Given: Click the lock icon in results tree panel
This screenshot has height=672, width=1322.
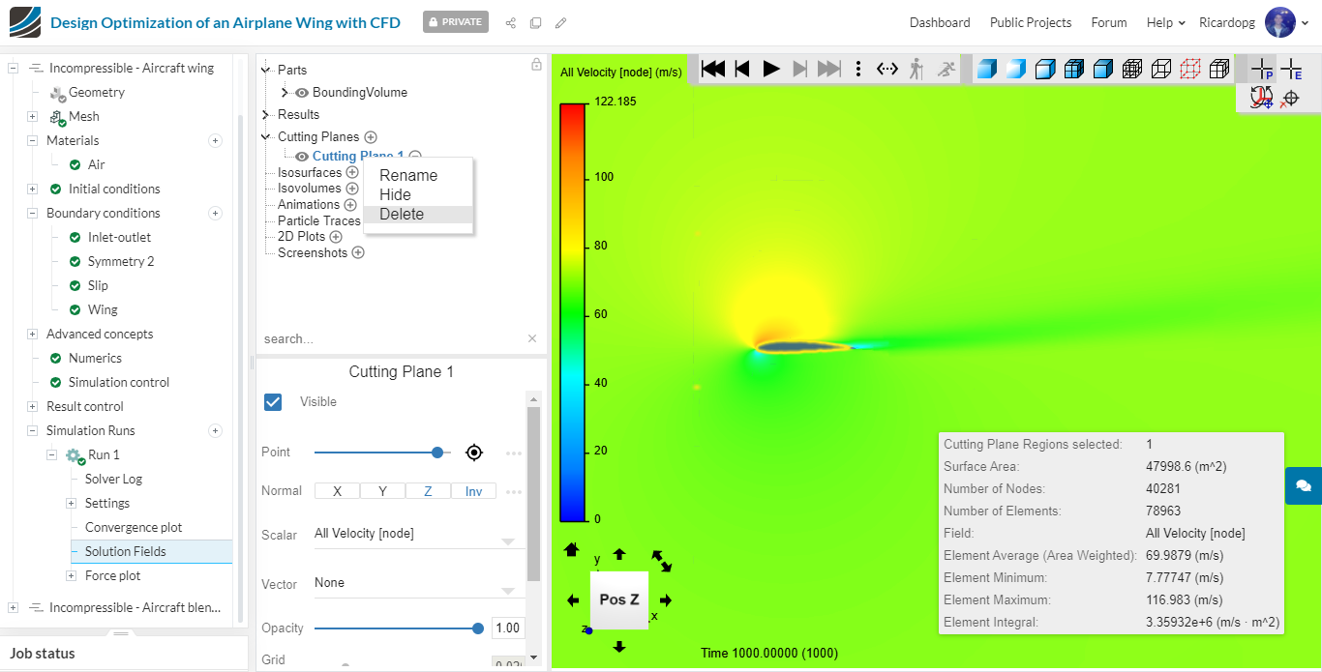Looking at the screenshot, I should pos(537,65).
